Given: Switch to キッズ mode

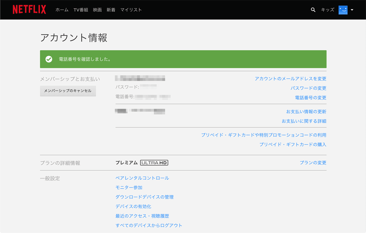Looking at the screenshot, I should (328, 10).
